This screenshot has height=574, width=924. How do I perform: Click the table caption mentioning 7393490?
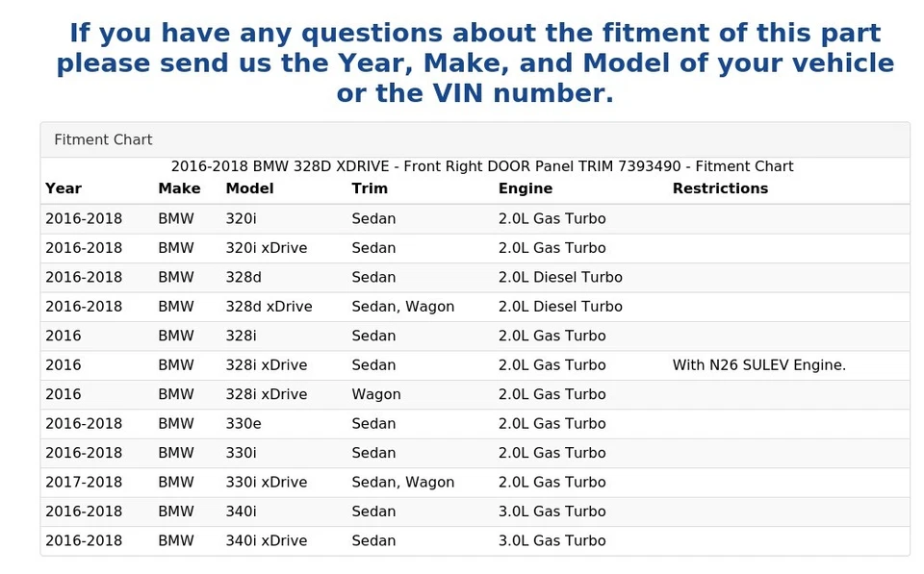481,166
